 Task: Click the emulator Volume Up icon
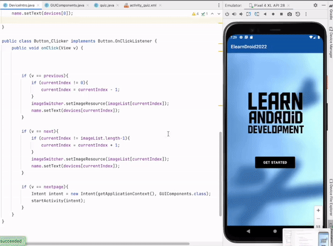(x=234, y=14)
